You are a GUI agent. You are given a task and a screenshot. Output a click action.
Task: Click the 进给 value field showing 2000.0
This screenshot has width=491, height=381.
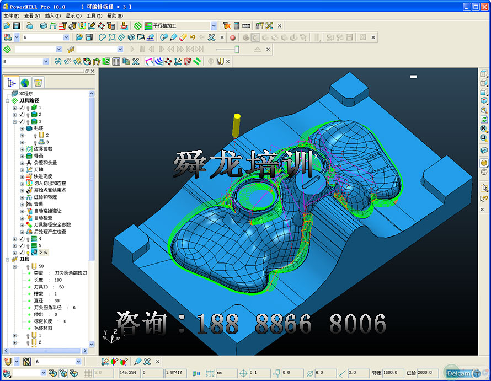tap(428, 373)
